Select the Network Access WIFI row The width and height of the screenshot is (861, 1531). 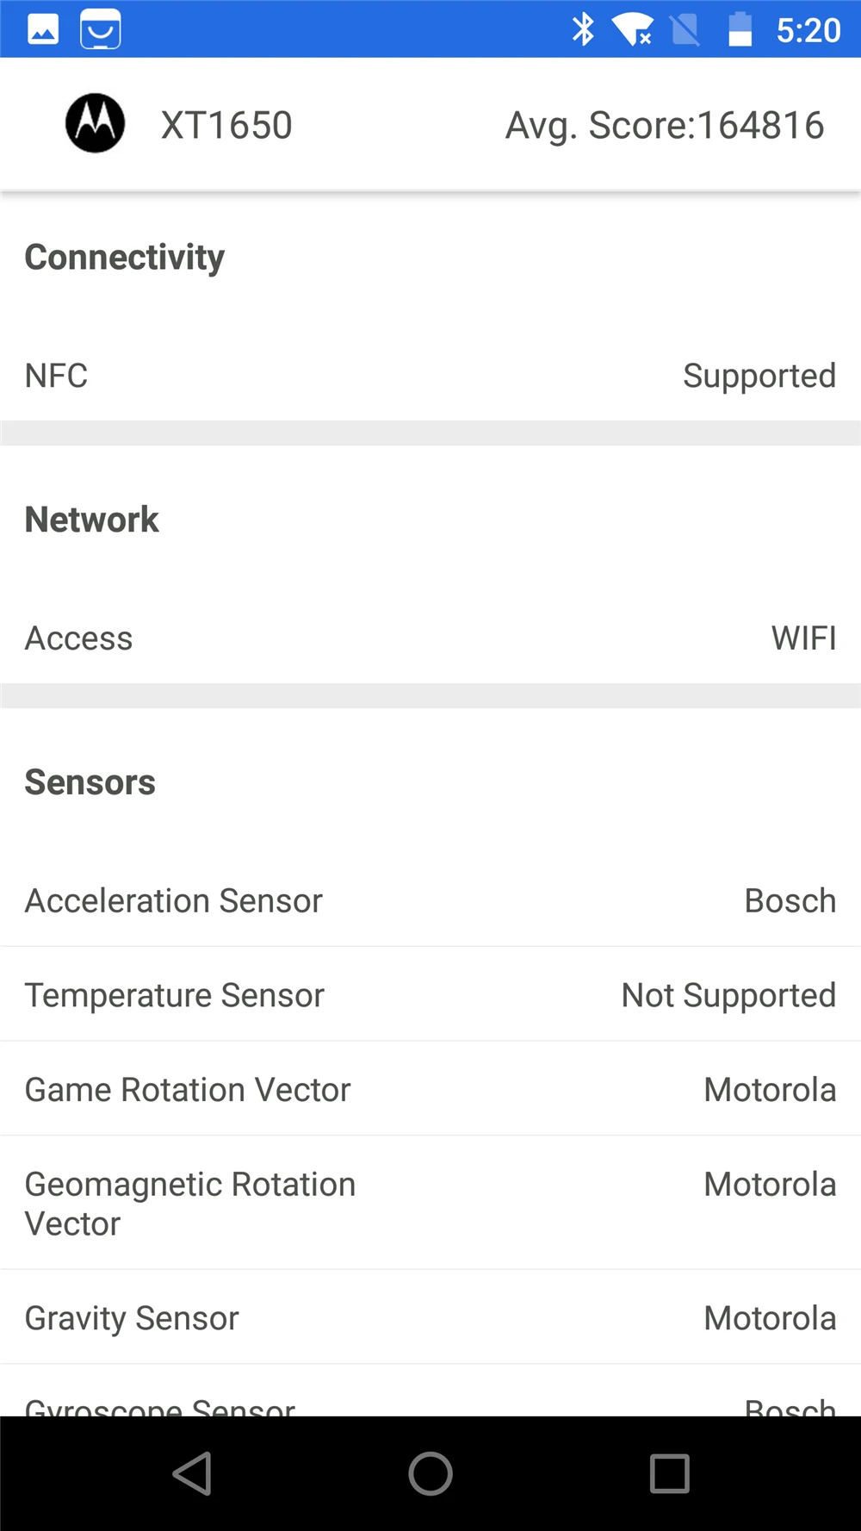coord(430,638)
